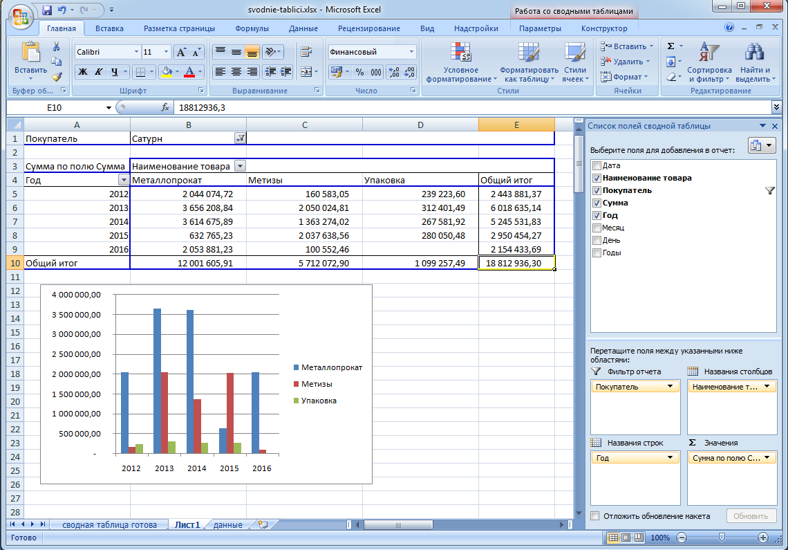The height and width of the screenshot is (550, 788).
Task: Apply percent style format
Action: tap(360, 72)
